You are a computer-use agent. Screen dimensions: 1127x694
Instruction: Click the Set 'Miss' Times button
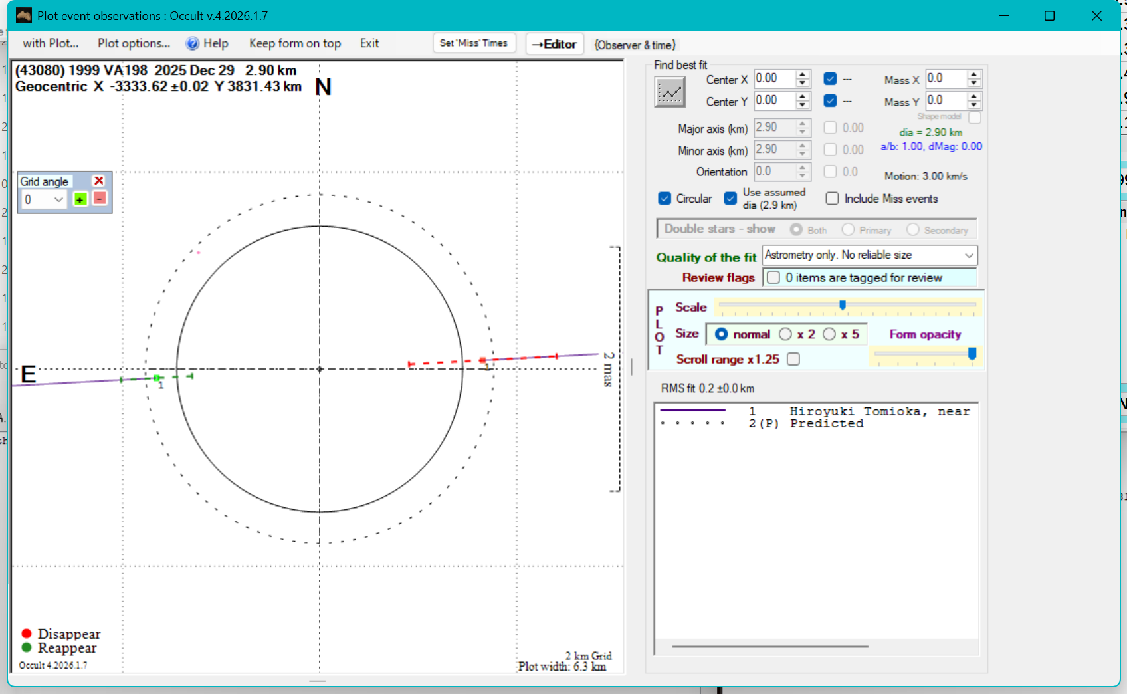pyautogui.click(x=473, y=43)
